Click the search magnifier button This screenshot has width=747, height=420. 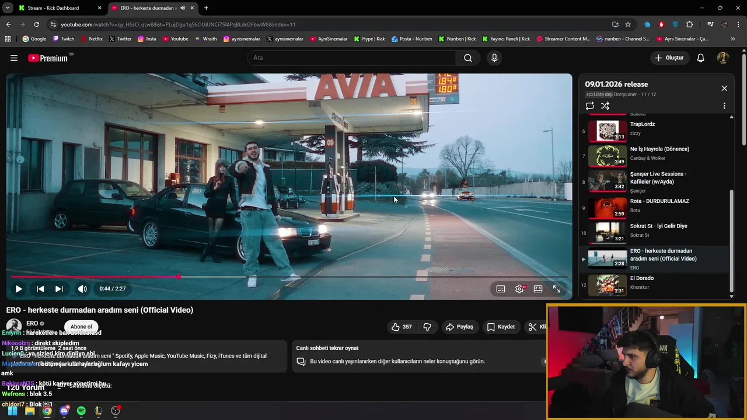pos(468,58)
